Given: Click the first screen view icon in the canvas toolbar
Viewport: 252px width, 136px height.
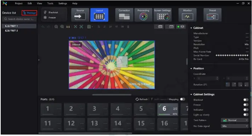Looking at the screenshot, I should (159, 26).
